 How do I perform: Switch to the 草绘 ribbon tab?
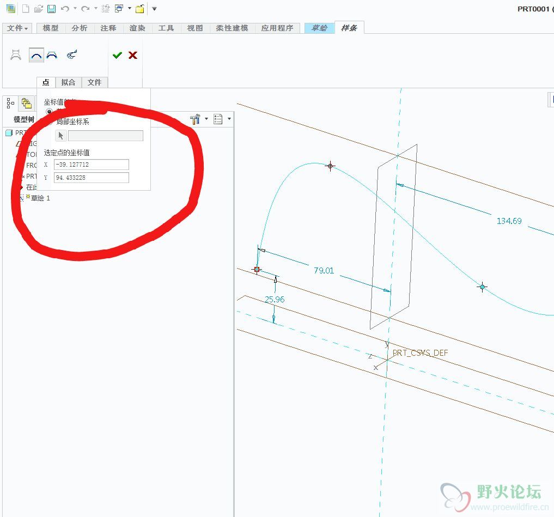tap(319, 28)
